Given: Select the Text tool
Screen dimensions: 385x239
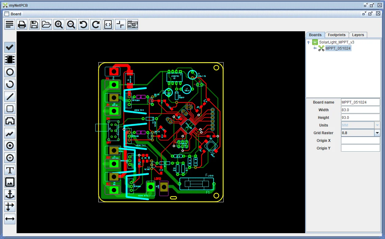Looking at the screenshot, I should (x=10, y=170).
